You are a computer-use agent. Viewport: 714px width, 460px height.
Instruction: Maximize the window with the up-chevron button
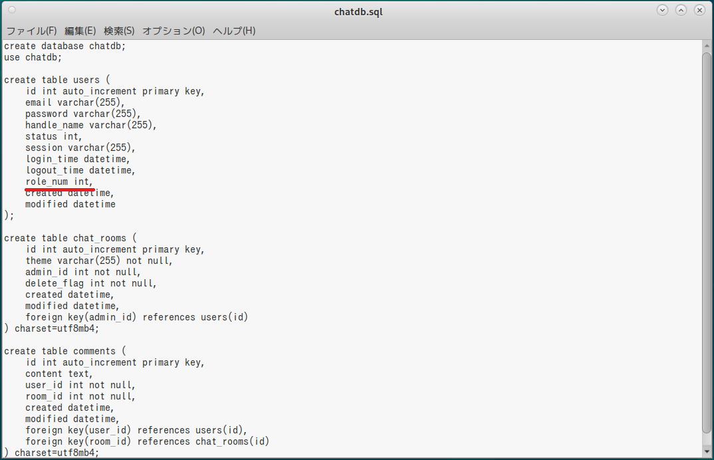click(681, 10)
